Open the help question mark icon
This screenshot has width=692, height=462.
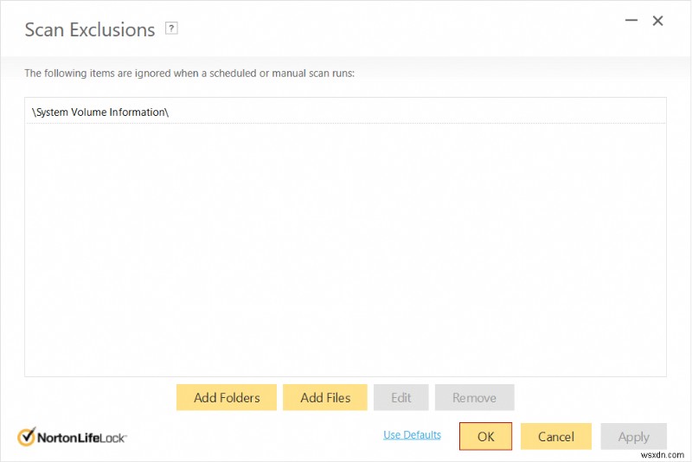click(x=171, y=29)
